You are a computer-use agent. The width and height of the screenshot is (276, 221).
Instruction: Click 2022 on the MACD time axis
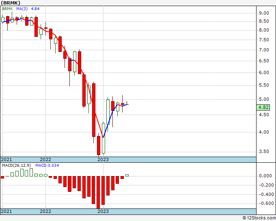(45, 211)
